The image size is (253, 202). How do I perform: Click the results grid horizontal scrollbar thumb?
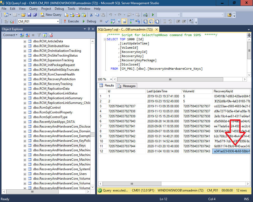tap(132, 184)
